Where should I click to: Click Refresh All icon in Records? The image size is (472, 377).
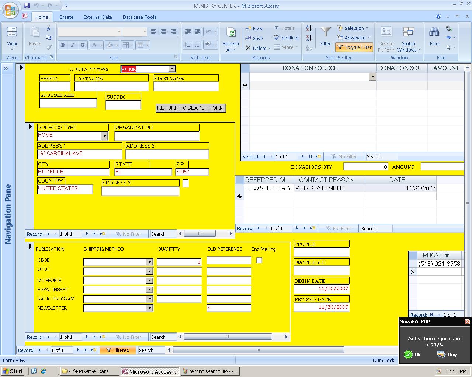click(x=231, y=33)
